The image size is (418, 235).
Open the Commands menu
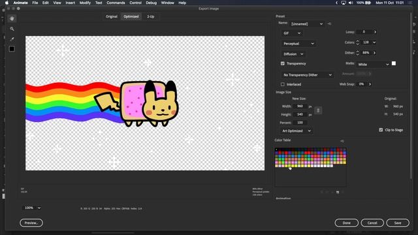(116, 3)
